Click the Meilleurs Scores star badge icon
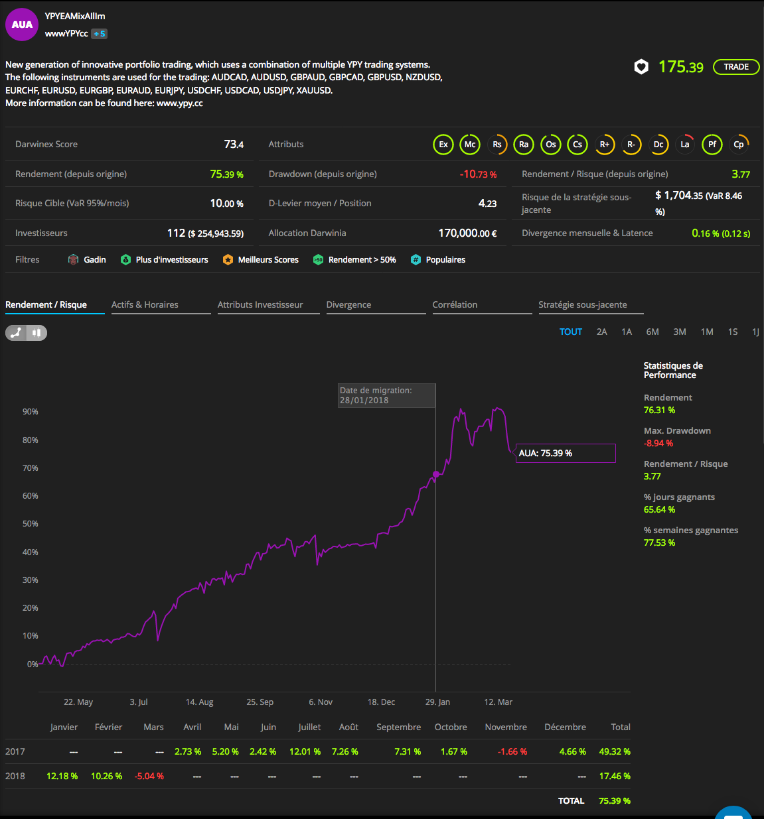 [x=228, y=259]
